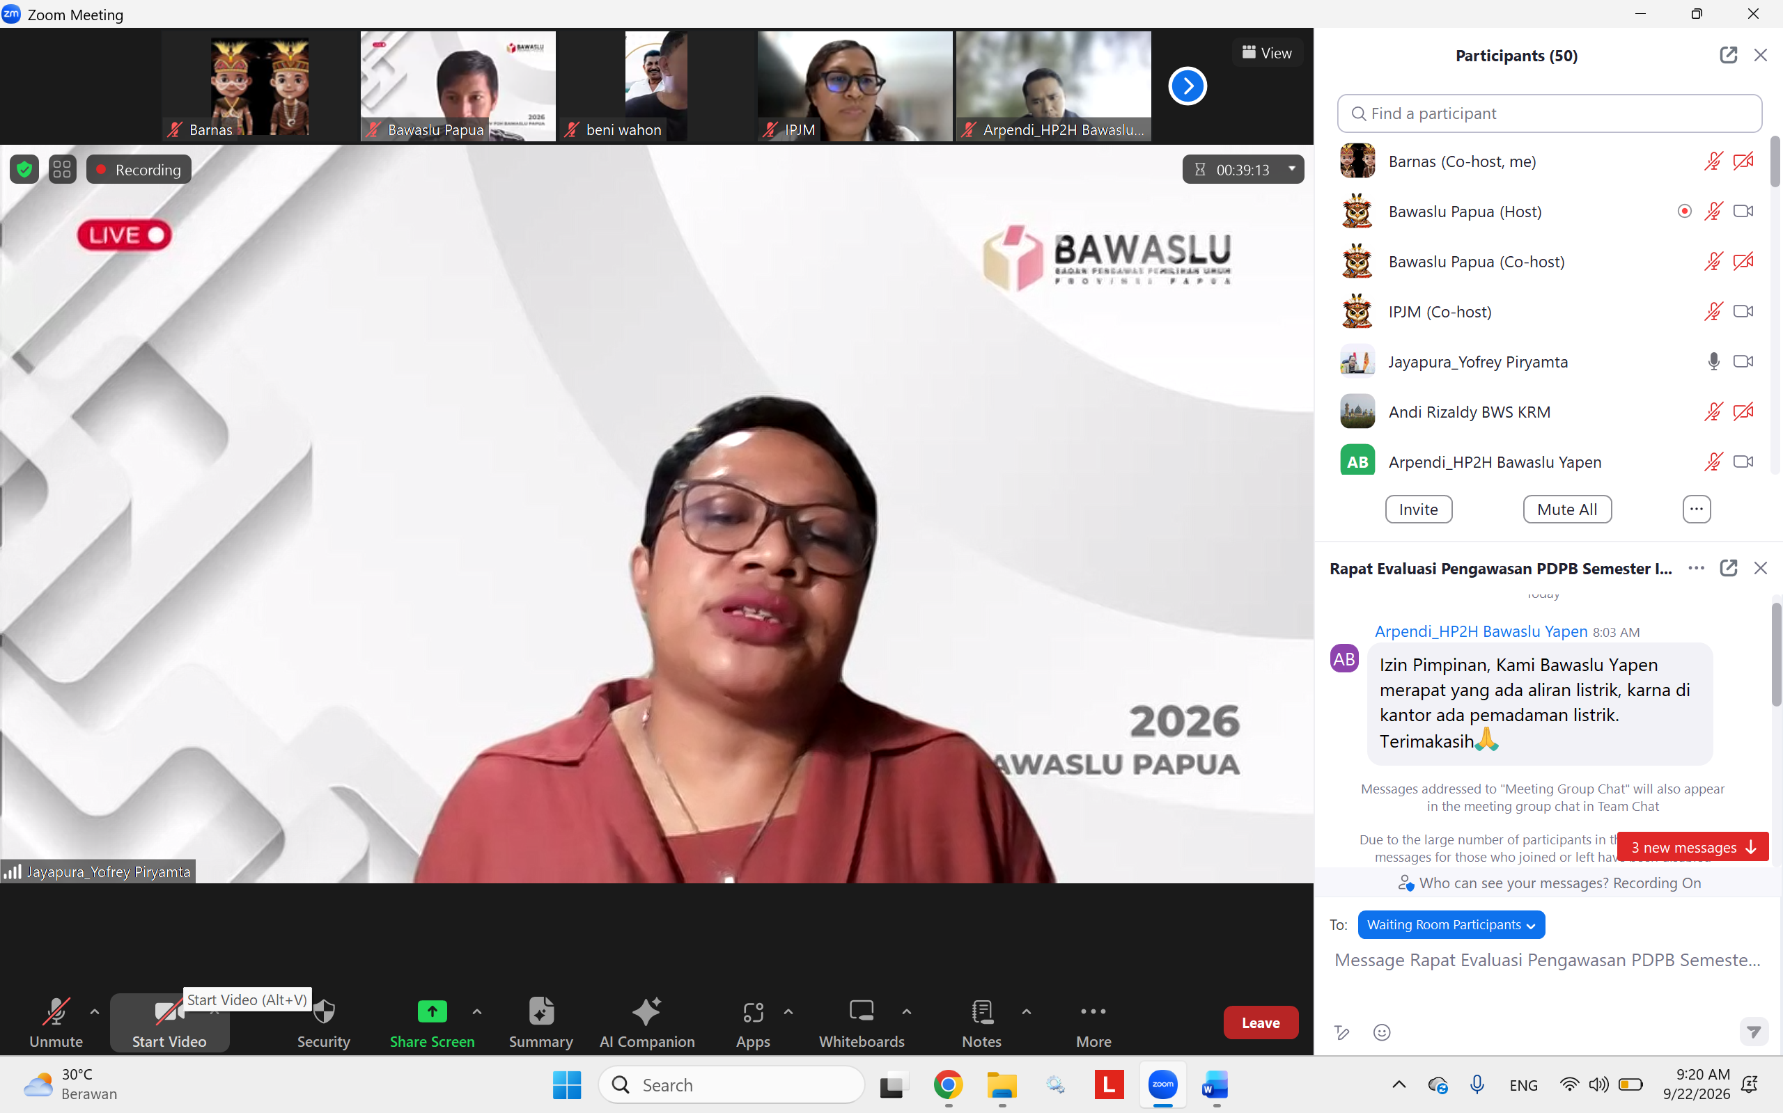Focus the Find a participant field
The image size is (1783, 1113).
1549,113
